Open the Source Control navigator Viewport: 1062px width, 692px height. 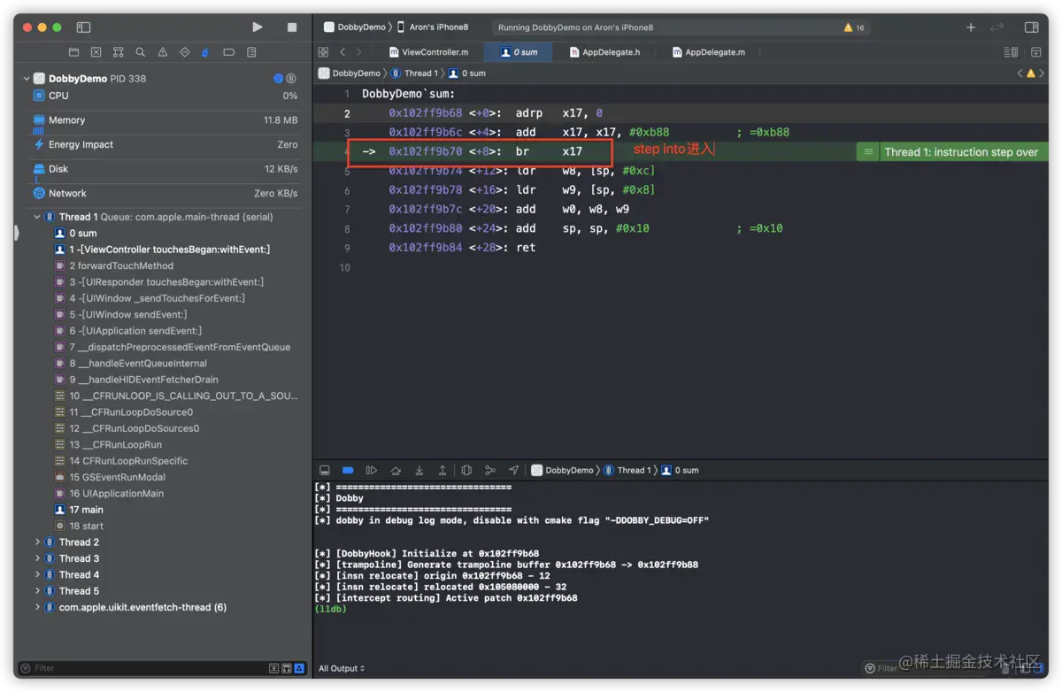click(x=96, y=53)
